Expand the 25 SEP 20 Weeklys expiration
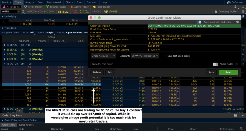The width and height of the screenshot is (246, 131). coord(5,50)
